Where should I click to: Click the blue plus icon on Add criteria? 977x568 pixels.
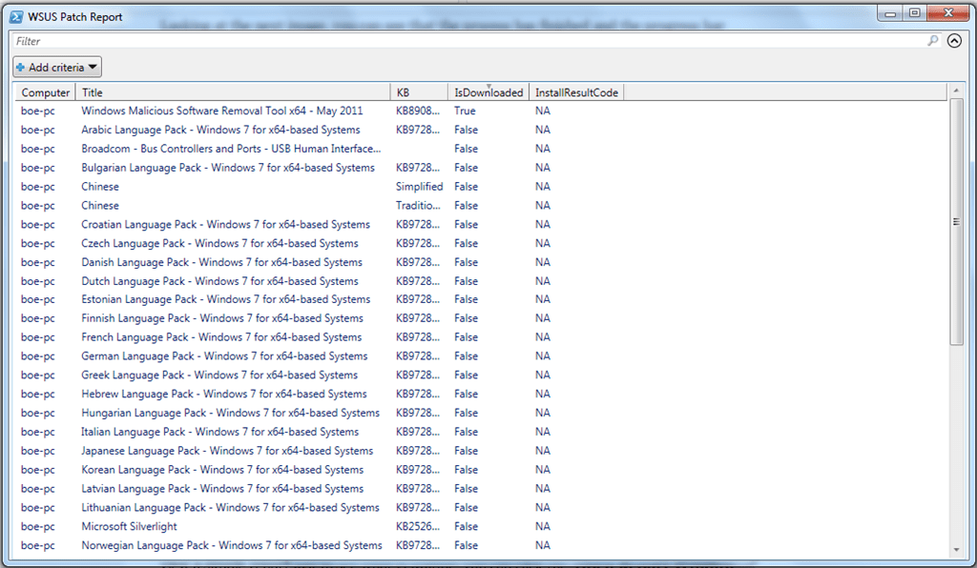click(21, 67)
